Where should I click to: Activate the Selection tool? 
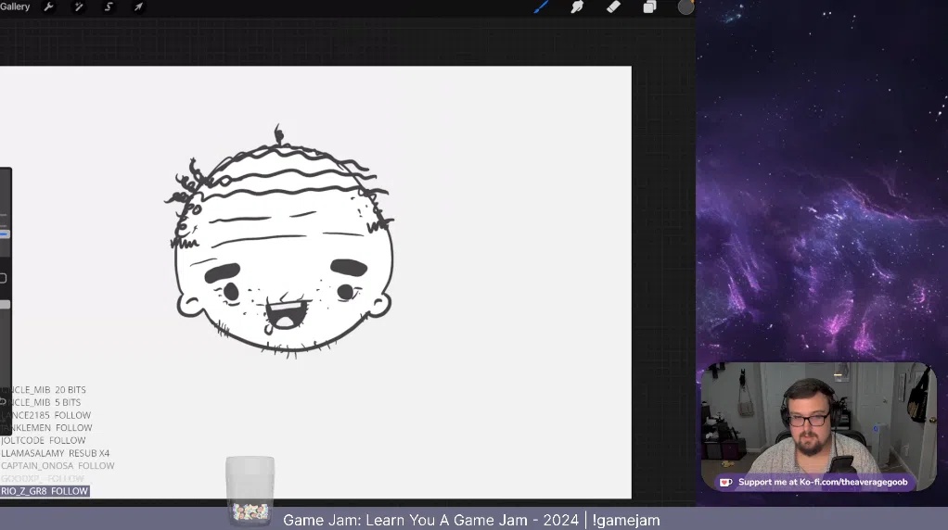click(109, 7)
